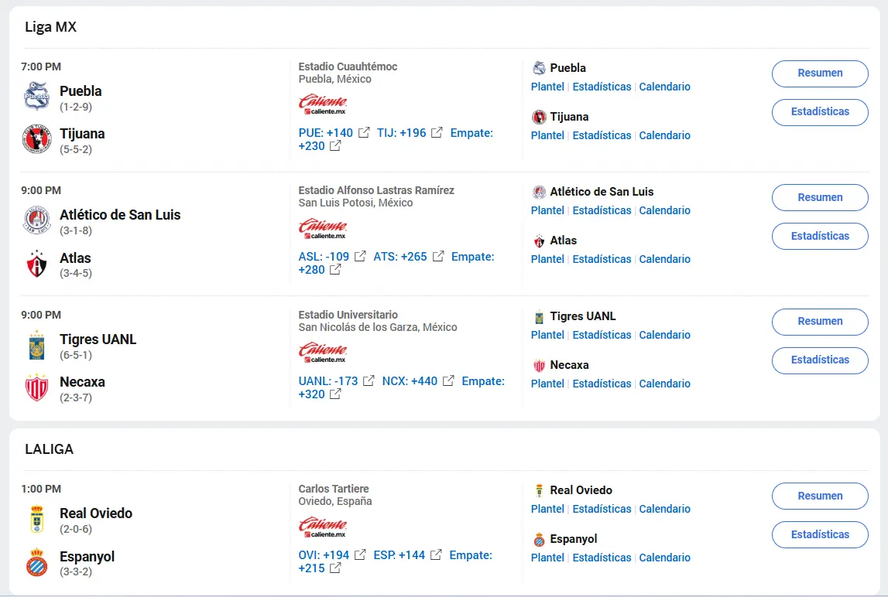Click the ESP: +144 betting odds link

[399, 555]
